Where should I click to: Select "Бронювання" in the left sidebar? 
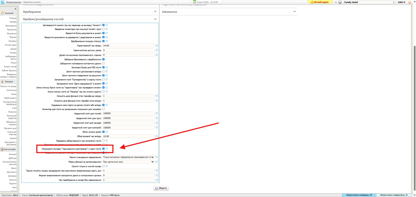click(x=11, y=26)
